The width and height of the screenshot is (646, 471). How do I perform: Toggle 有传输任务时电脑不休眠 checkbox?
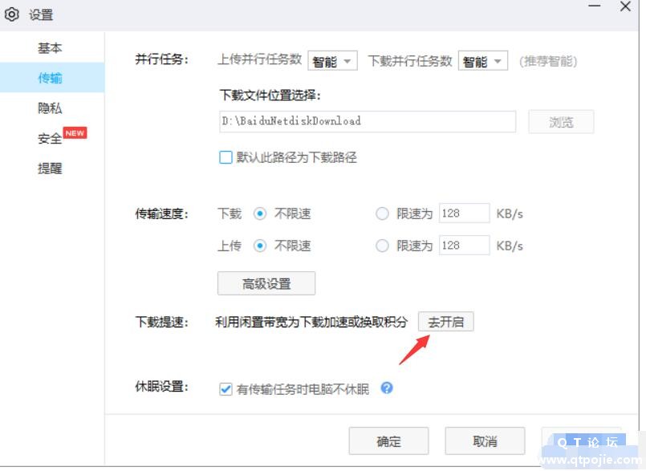pos(225,388)
